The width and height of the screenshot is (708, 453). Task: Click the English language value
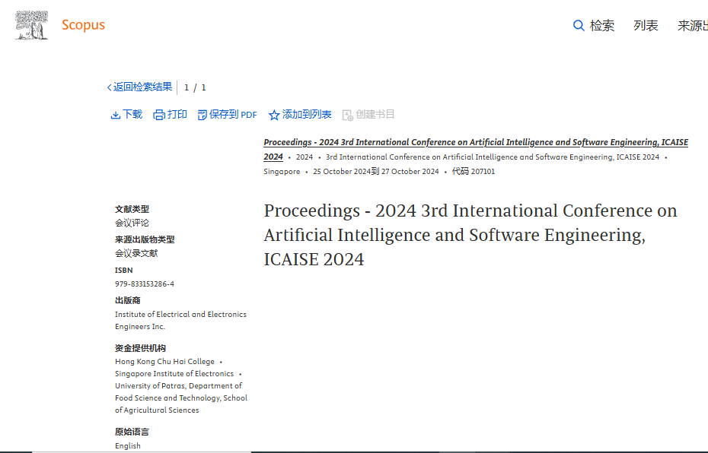click(x=128, y=446)
